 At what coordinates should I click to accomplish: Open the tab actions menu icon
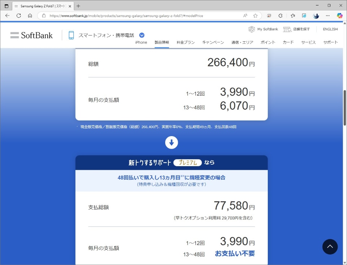[7, 6]
